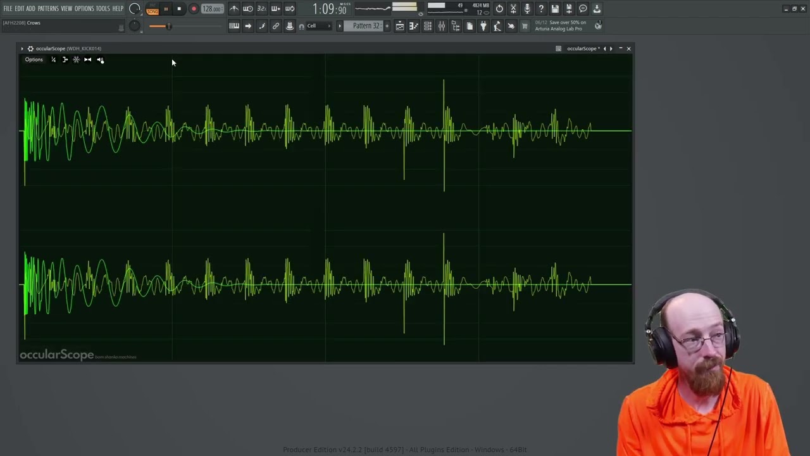Open occularScope preset selector dropdown
The height and width of the screenshot is (456, 810).
click(583, 49)
